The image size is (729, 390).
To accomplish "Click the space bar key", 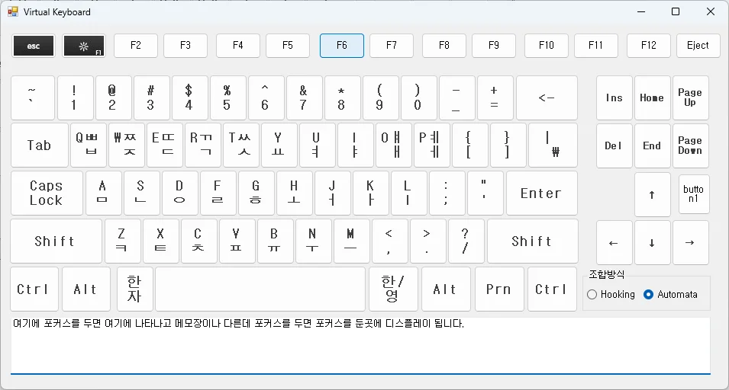I will click(x=260, y=289).
